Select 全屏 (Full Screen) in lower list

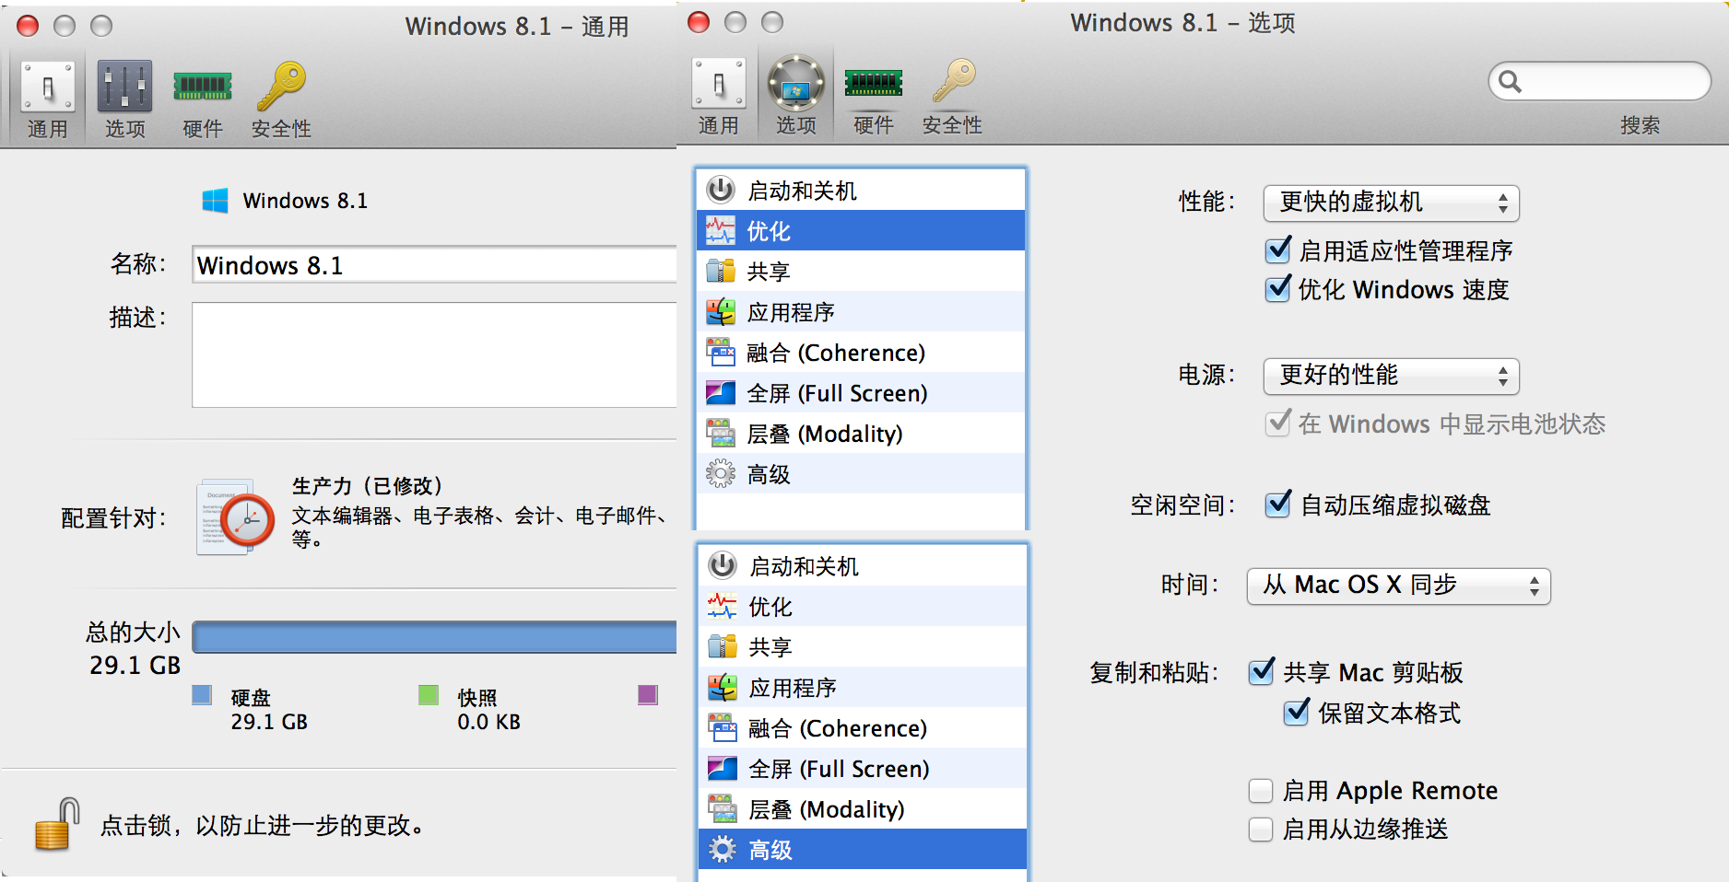pos(863,769)
